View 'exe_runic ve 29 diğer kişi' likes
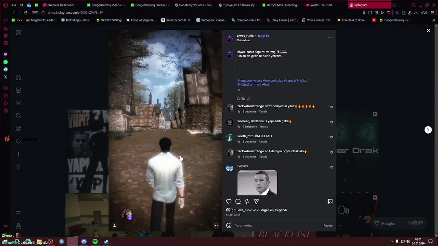 point(262,210)
